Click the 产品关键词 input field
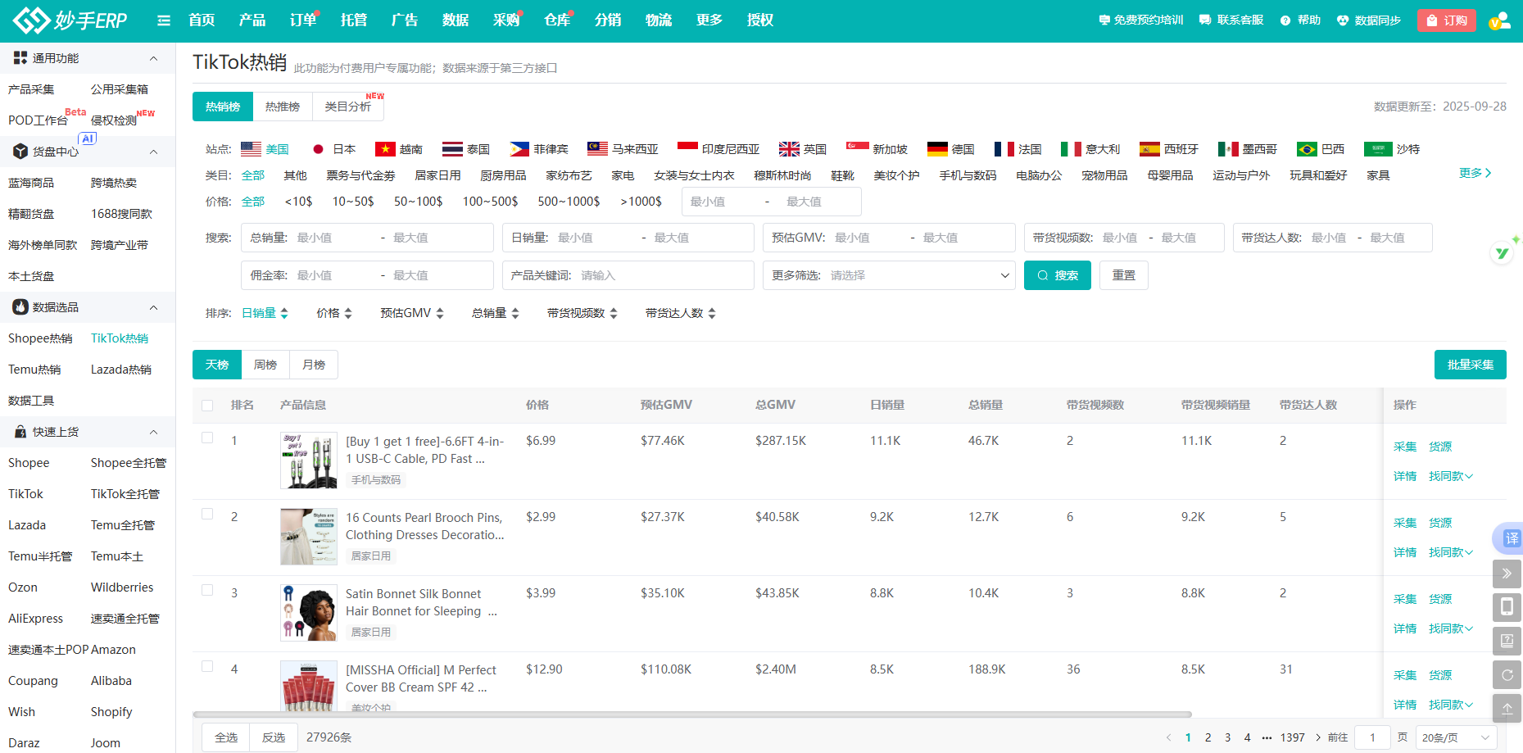Screen dimensions: 1523x753 pyautogui.click(x=628, y=275)
